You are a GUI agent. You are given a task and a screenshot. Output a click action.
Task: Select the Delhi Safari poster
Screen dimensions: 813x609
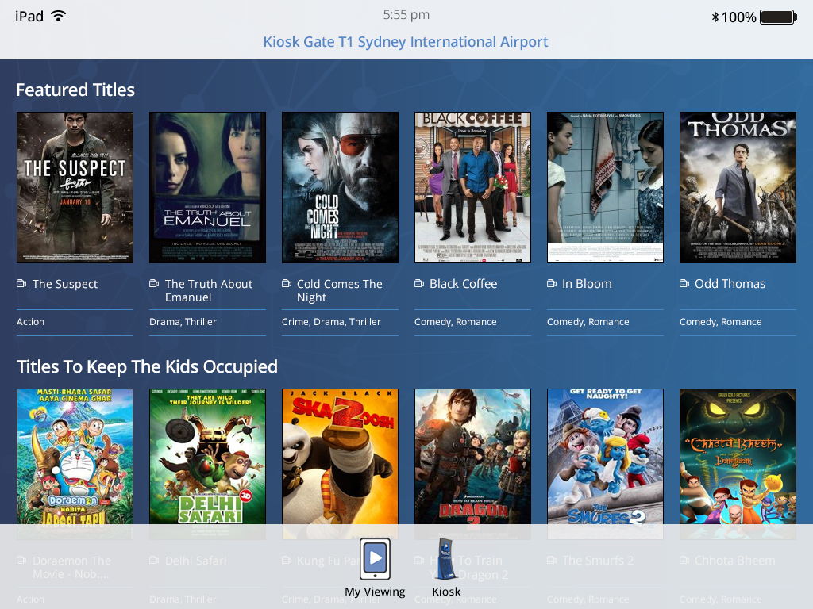[x=207, y=464]
